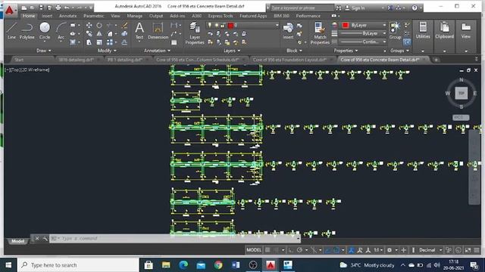The image size is (485, 272).
Task: Expand the Properties panel
Action: coord(346,51)
